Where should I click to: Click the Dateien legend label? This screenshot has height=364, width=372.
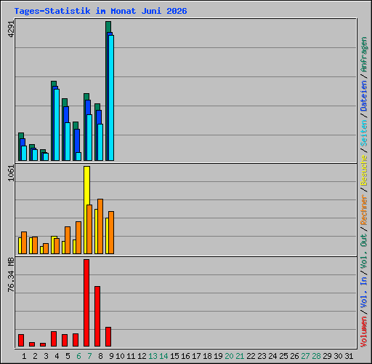pos(364,96)
